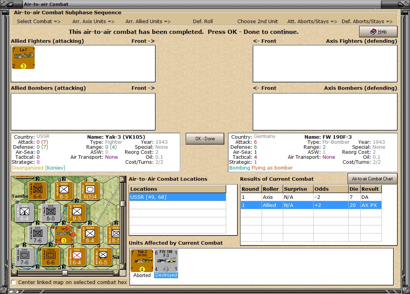This screenshot has width=410, height=294.
Task: Open the Air-to-air Combat Chart
Action: pos(372,179)
